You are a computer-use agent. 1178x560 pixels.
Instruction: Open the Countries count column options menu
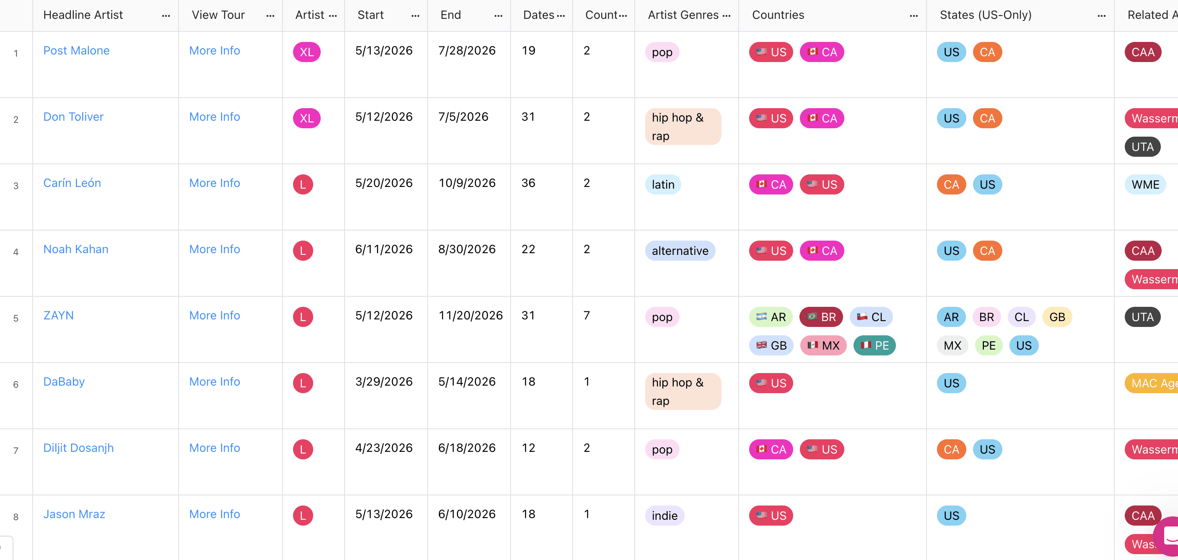pos(623,16)
